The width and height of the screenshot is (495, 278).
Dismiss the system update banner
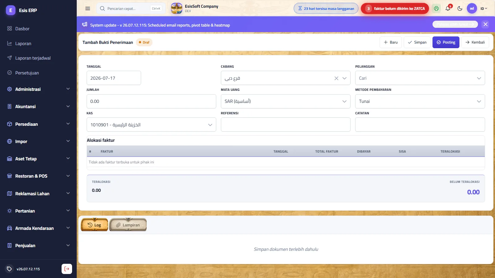pos(485,24)
